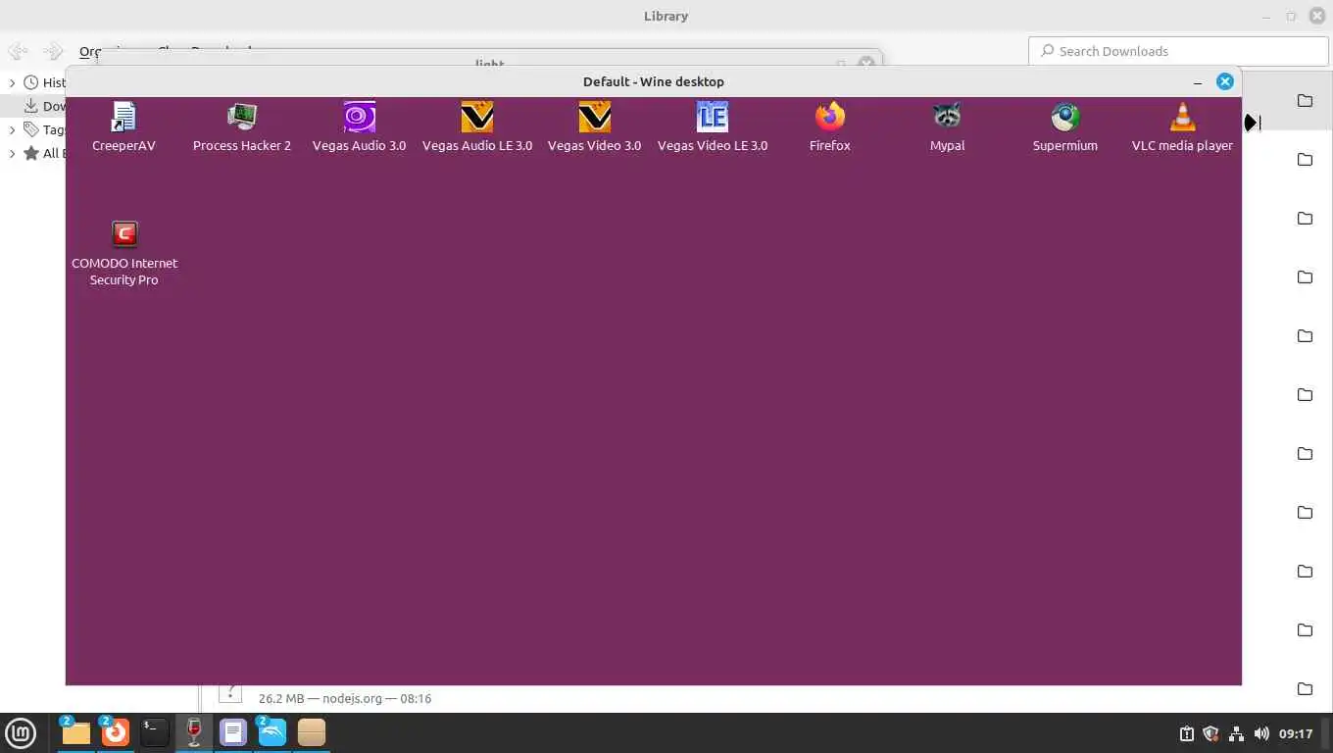Click the first folder icon in Library list
Screen dimensions: 1333x753
click(x=1305, y=101)
